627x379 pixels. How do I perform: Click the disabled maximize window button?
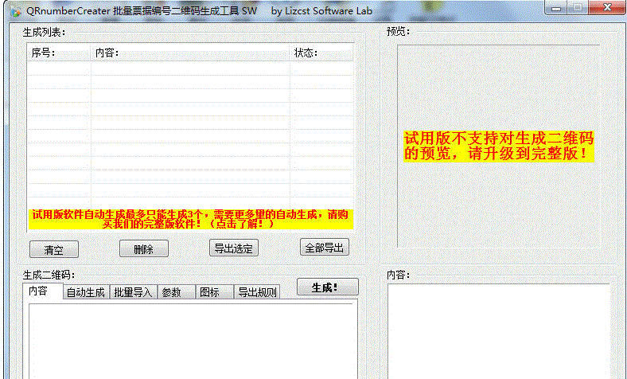[578, 8]
